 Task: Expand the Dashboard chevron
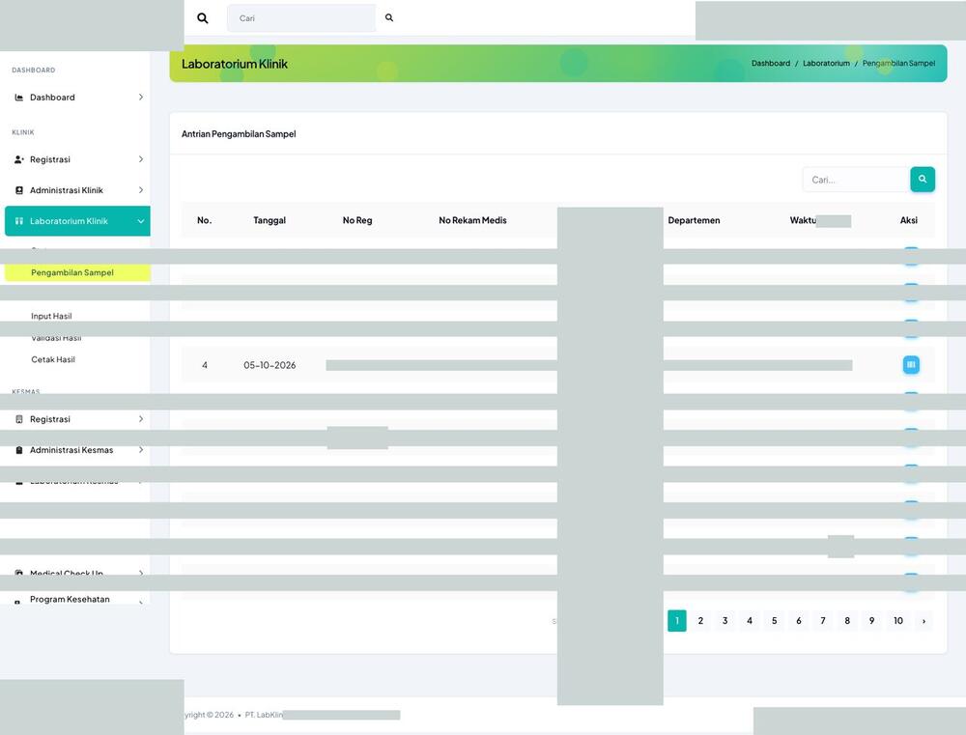140,98
